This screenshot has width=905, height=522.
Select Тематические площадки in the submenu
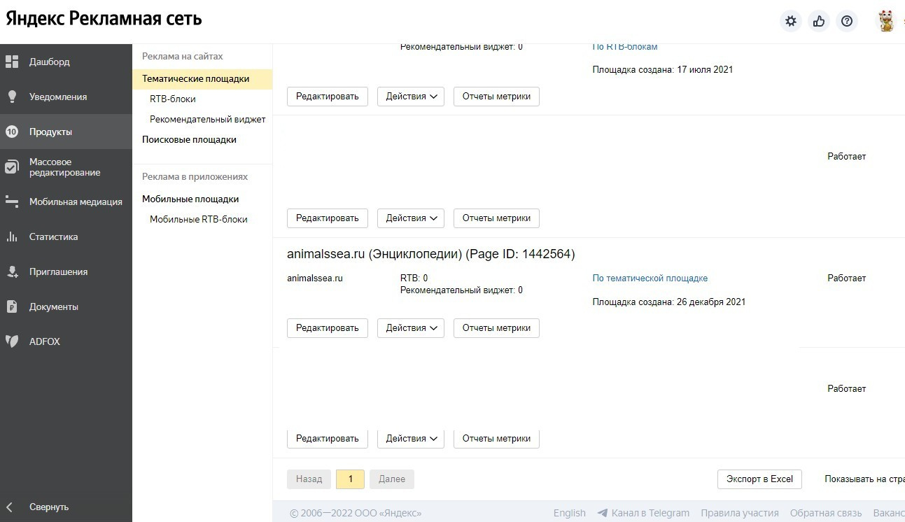(x=202, y=79)
